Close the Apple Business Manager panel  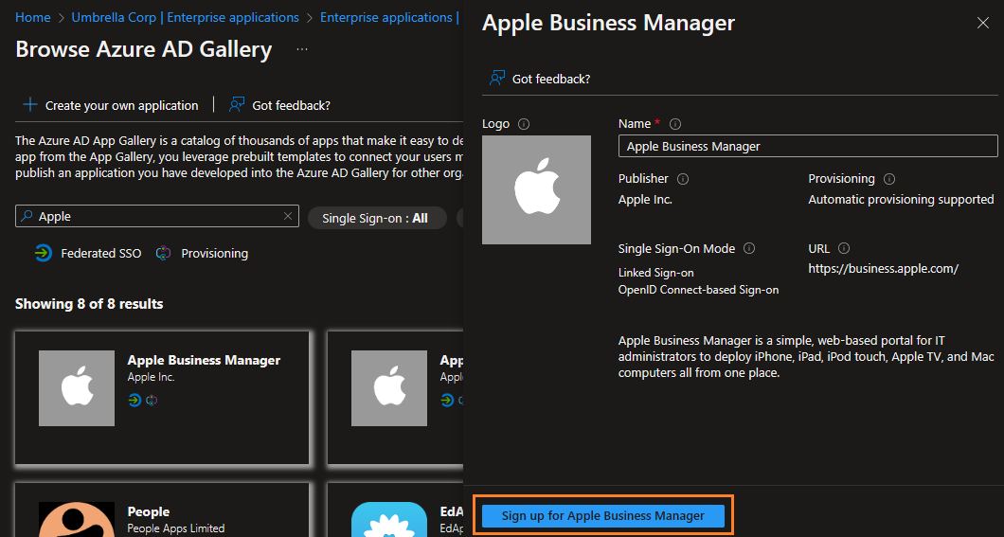pyautogui.click(x=983, y=23)
